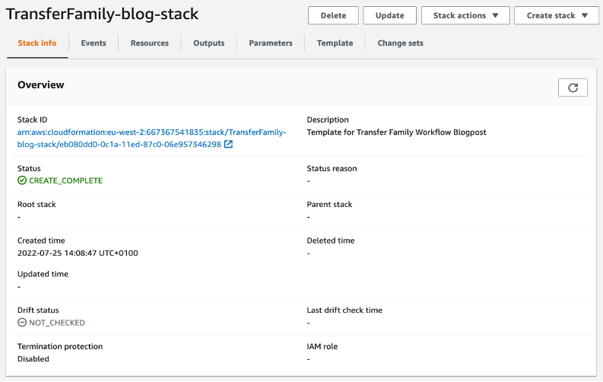603x382 pixels.
Task: Click the Termination protection label
Action: (x=60, y=346)
